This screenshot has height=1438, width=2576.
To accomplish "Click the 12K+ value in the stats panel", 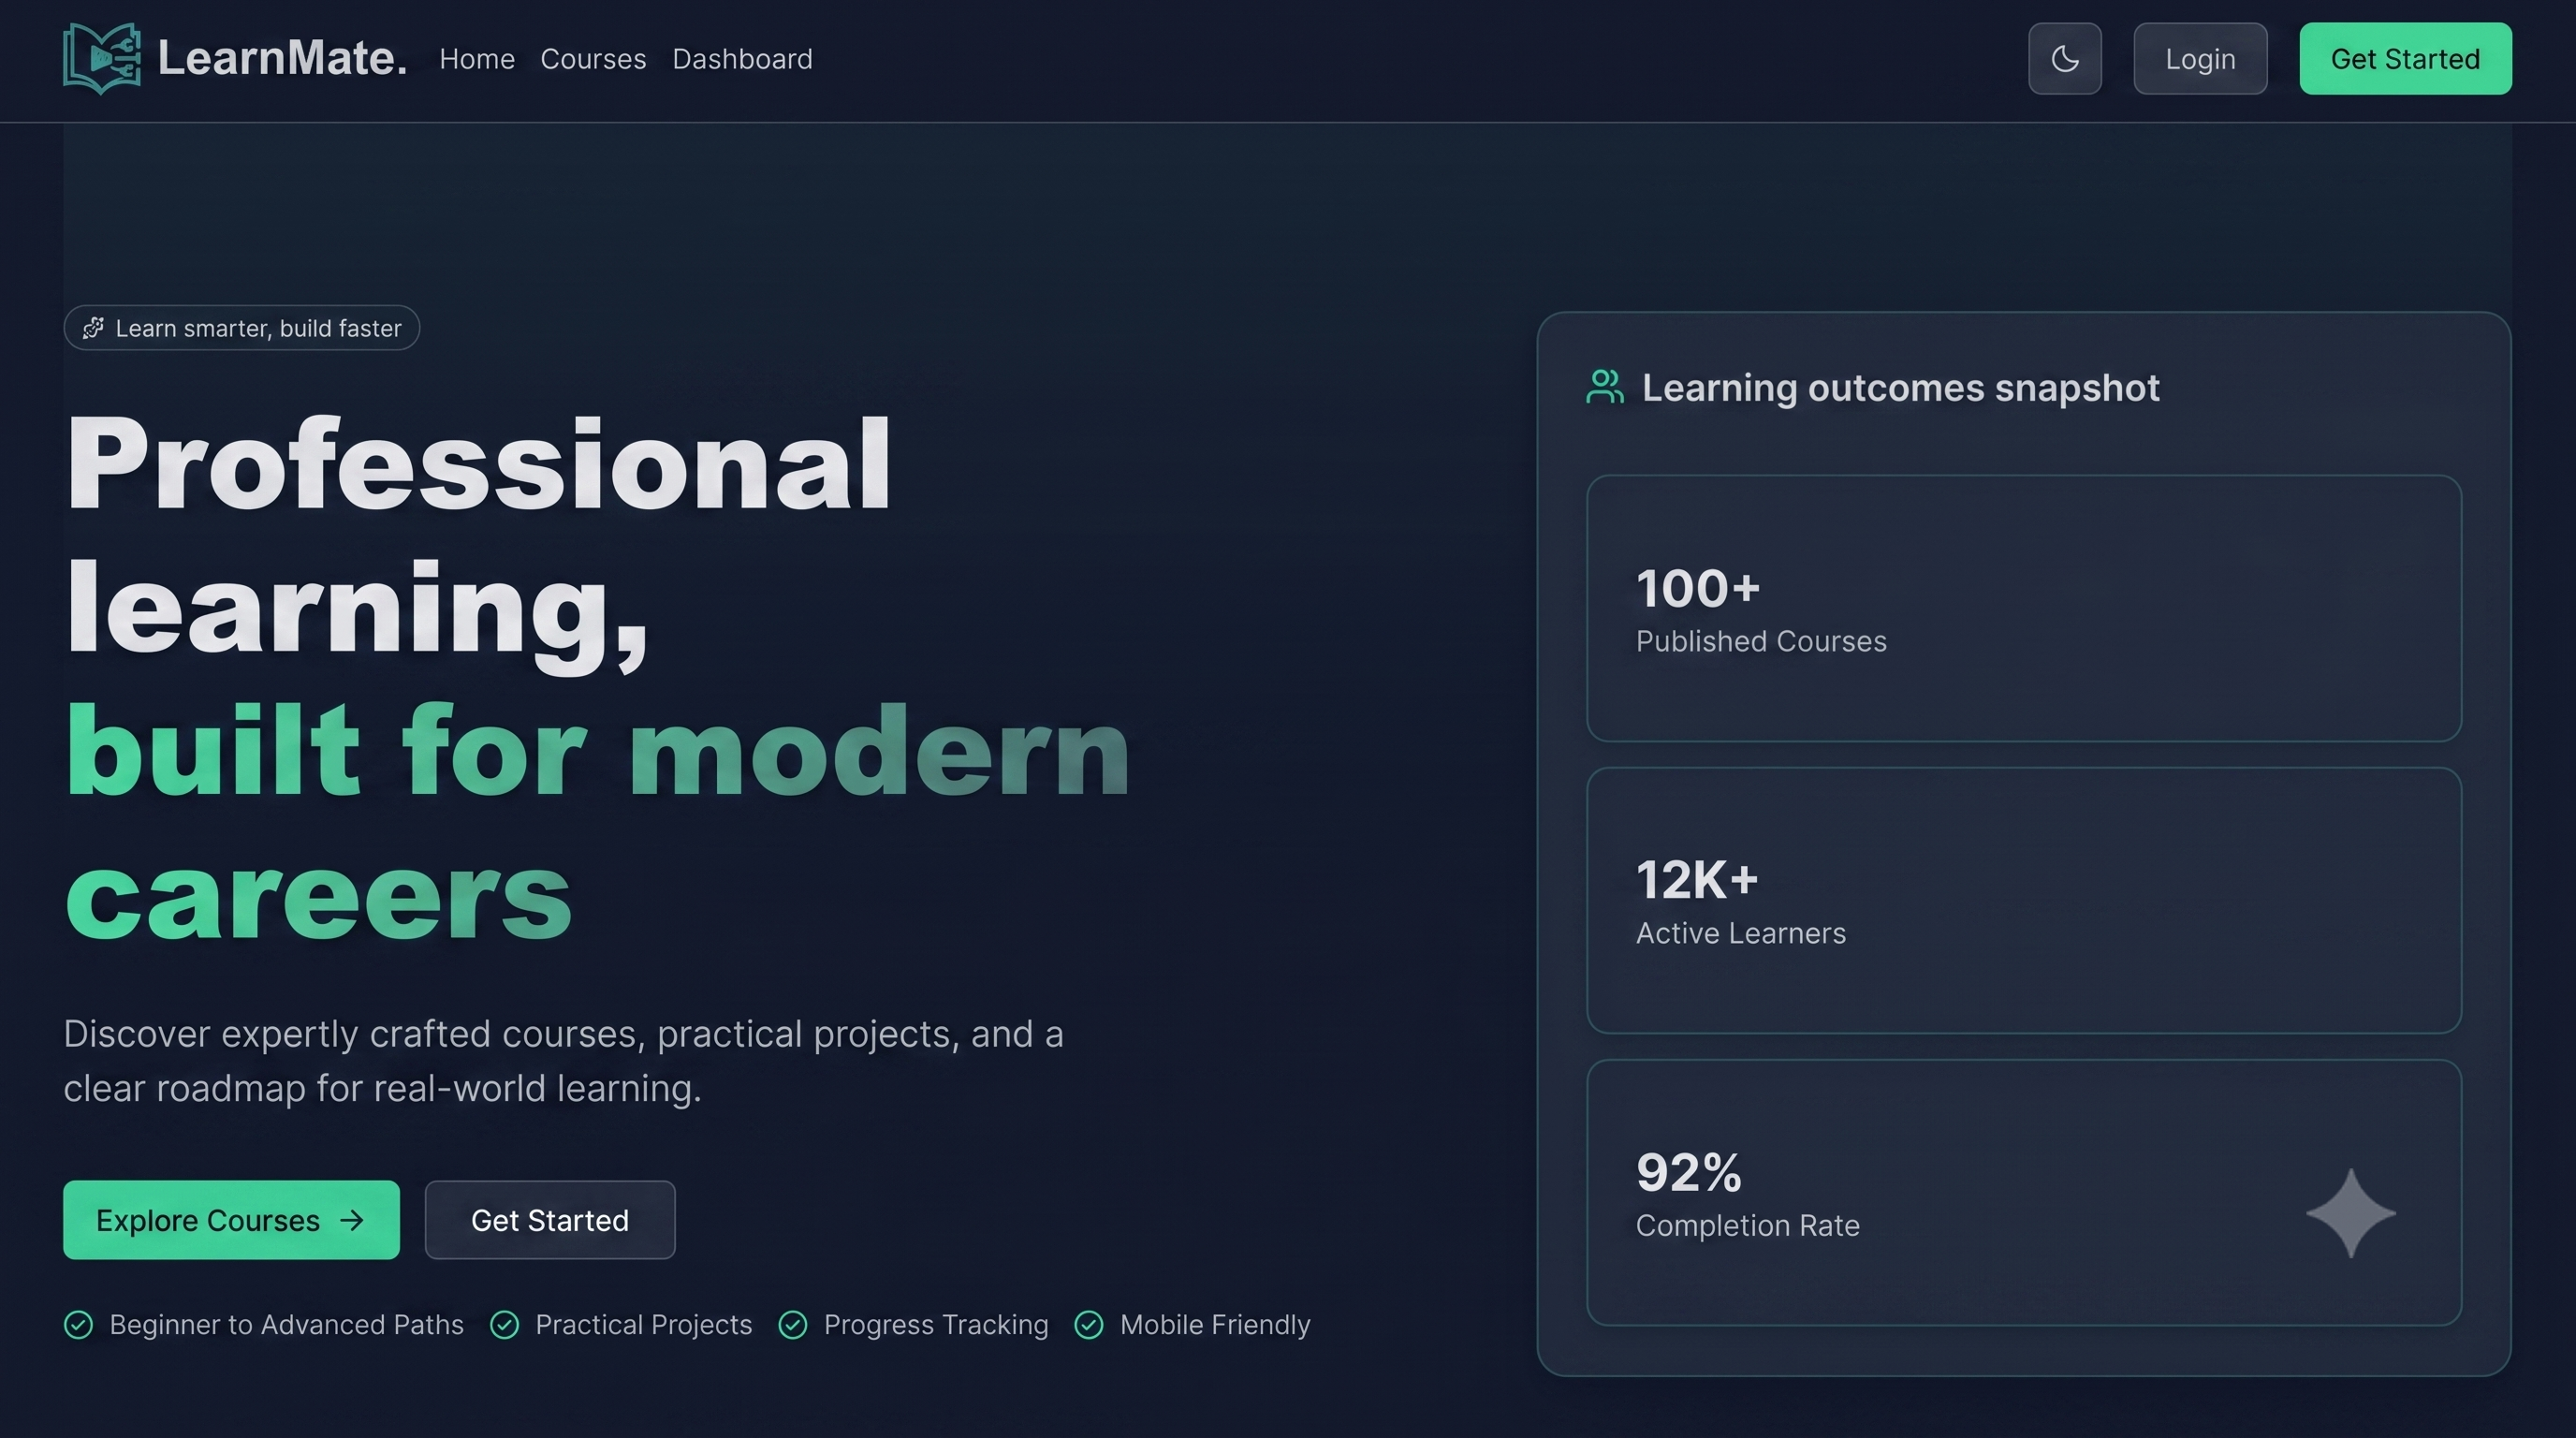I will pyautogui.click(x=1697, y=880).
